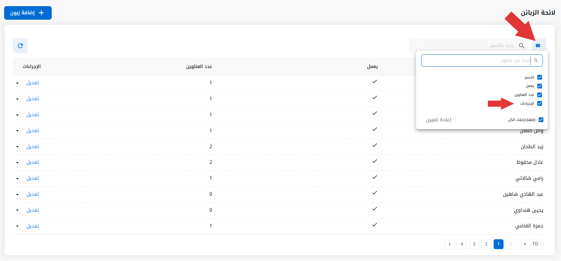Click the إعادة تعيين reset button
This screenshot has height=261, width=561.
click(439, 120)
